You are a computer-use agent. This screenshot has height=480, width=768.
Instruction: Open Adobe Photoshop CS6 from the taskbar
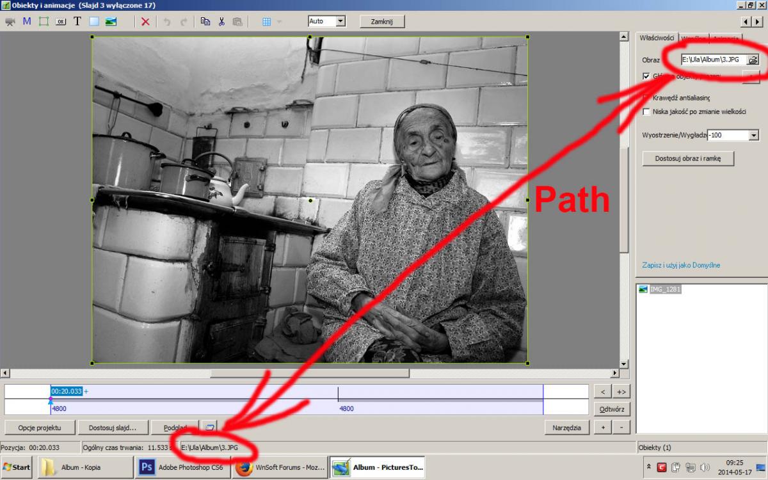pyautogui.click(x=184, y=467)
